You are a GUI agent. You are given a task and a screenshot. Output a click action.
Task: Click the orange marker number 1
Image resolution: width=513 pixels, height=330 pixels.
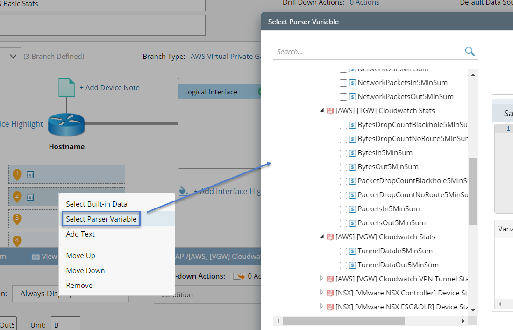(x=17, y=175)
